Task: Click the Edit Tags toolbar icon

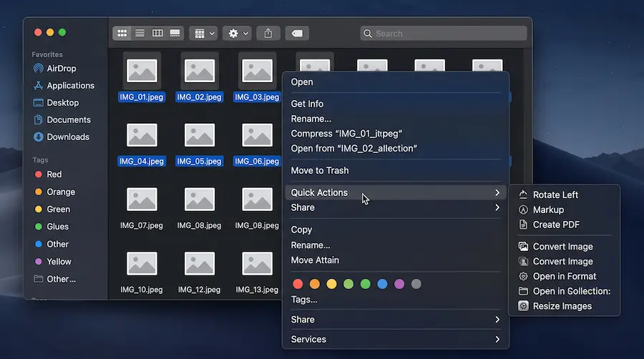Action: (x=297, y=33)
